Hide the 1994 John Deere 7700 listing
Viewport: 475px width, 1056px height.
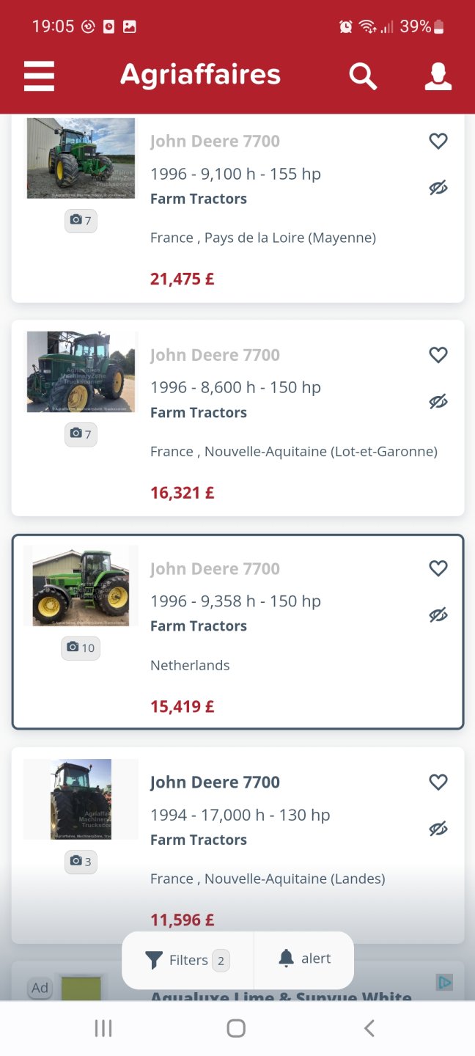click(438, 828)
